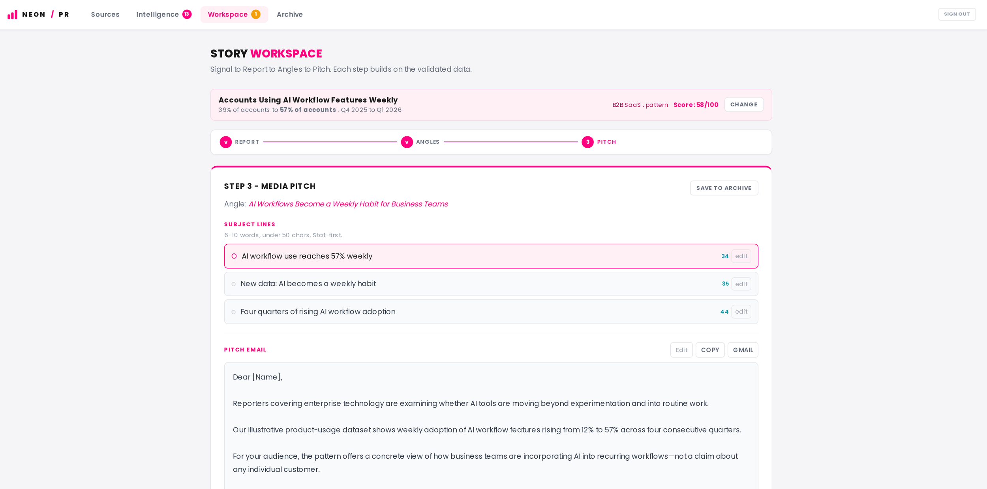The width and height of the screenshot is (987, 489).
Task: Click the pitch email Edit button
Action: pyautogui.click(x=681, y=350)
